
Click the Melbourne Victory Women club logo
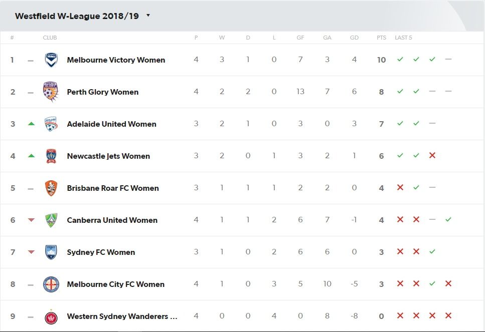51,60
